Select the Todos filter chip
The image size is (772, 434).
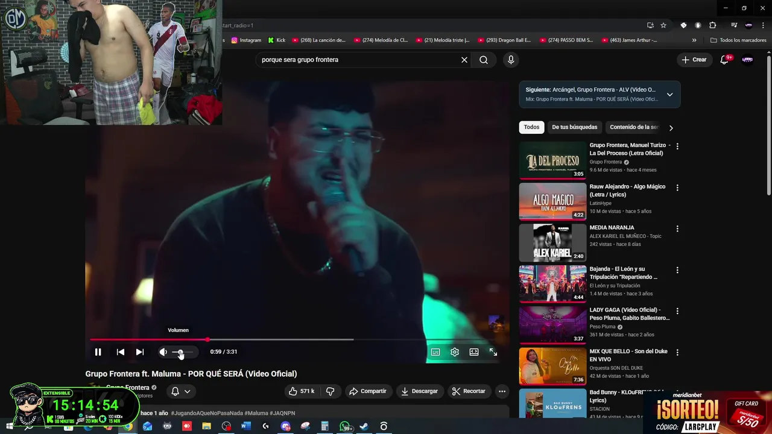click(531, 127)
